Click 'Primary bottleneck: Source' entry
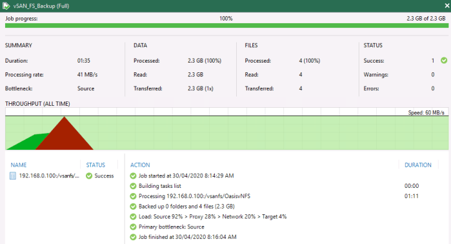The image size is (451, 244). coord(172,227)
